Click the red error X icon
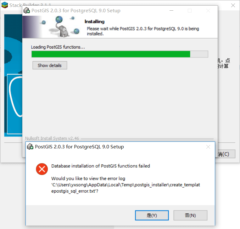The width and height of the screenshot is (240, 229). coord(42,169)
